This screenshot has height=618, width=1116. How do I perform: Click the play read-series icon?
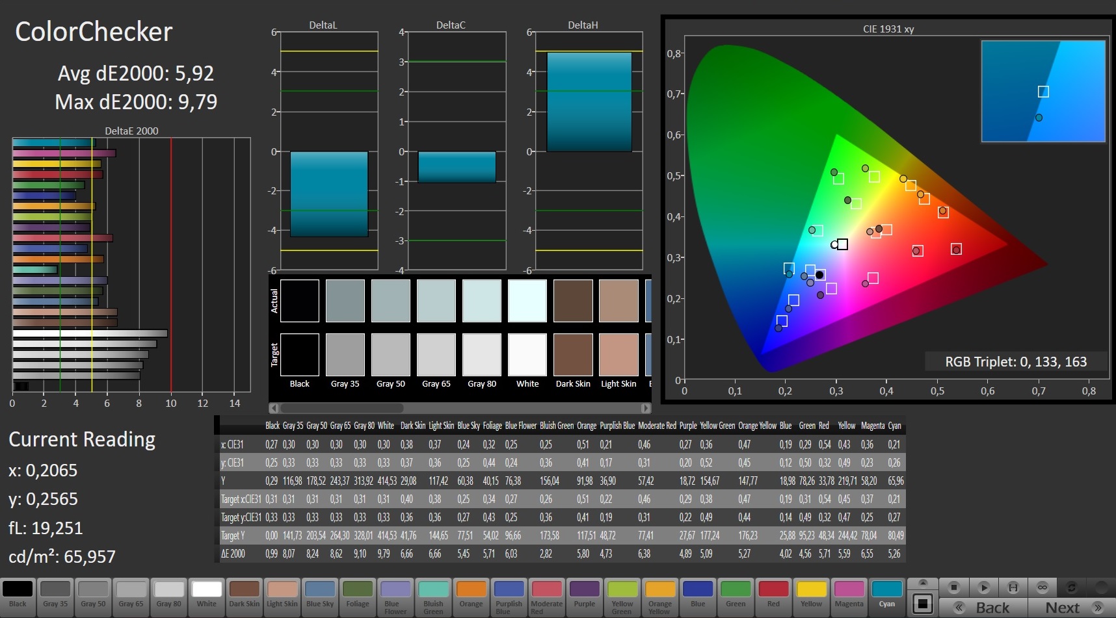(x=983, y=587)
